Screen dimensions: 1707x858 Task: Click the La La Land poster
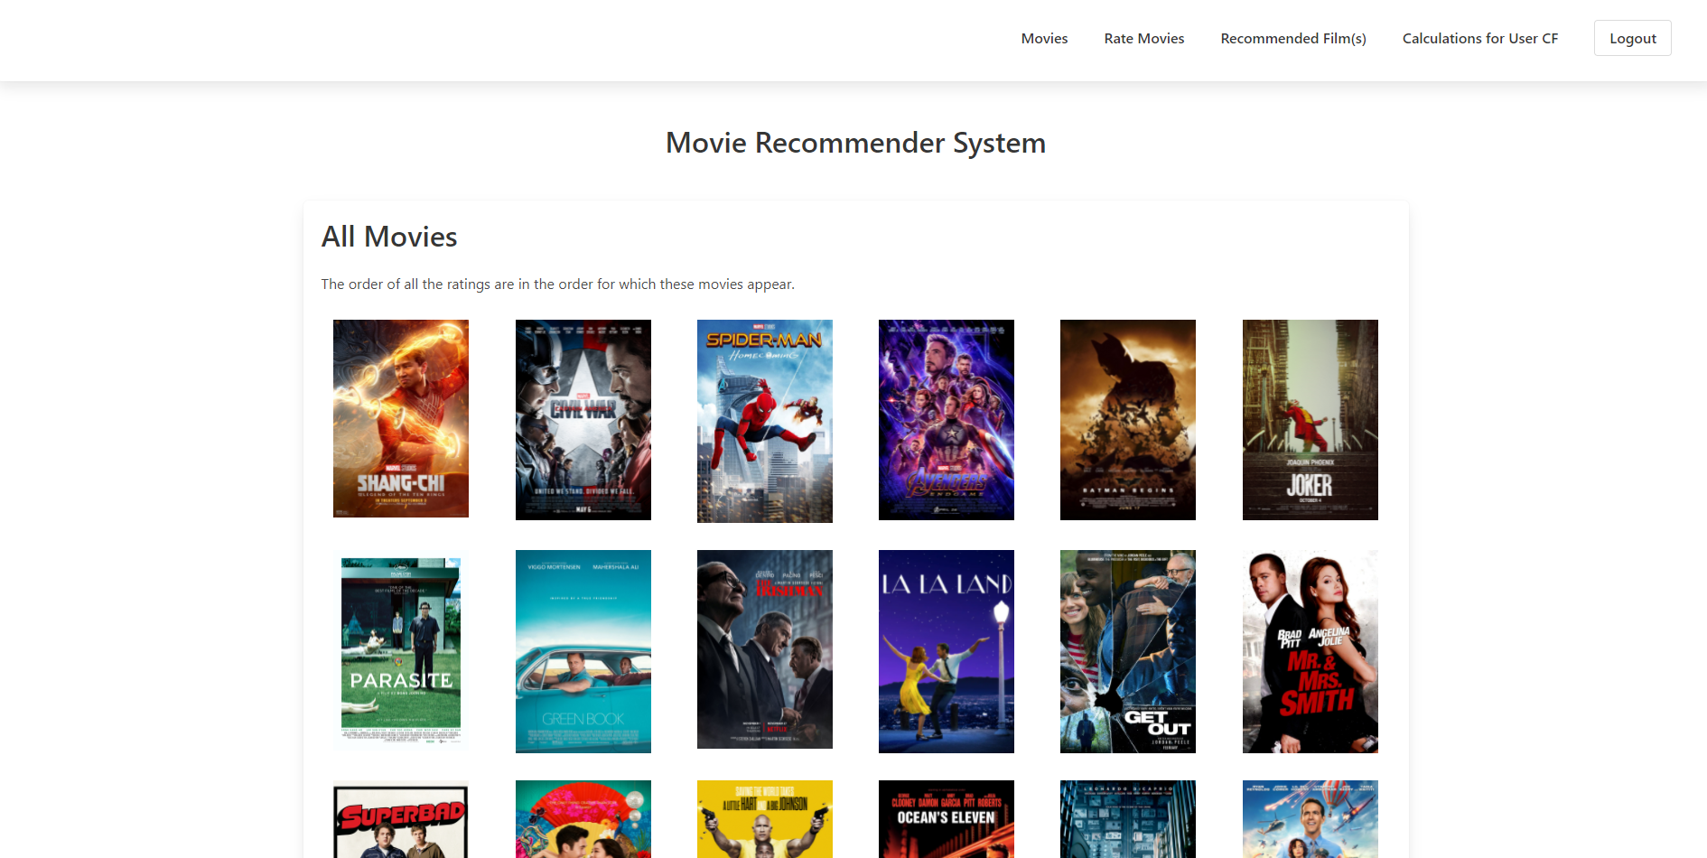(x=947, y=651)
